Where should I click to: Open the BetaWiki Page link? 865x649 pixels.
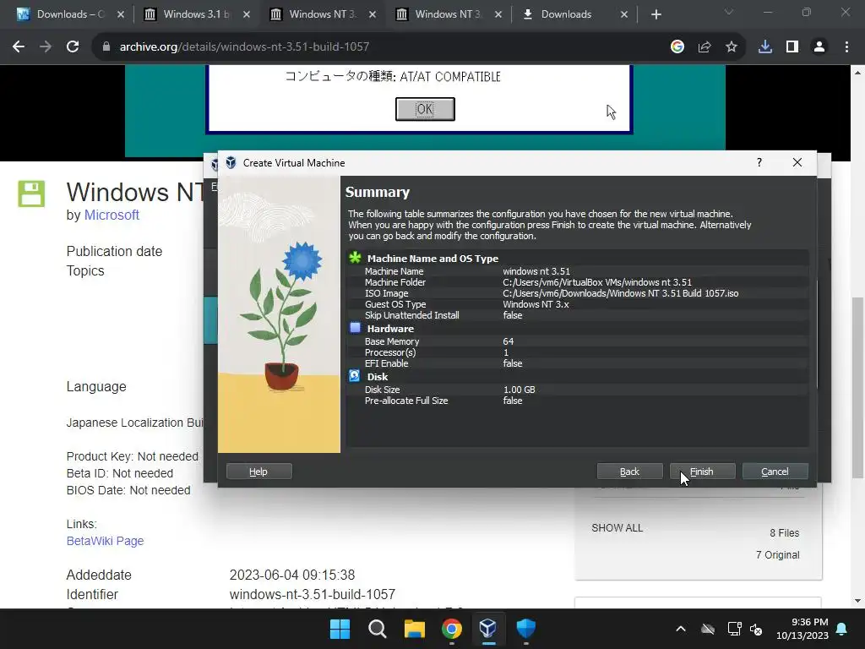point(105,541)
